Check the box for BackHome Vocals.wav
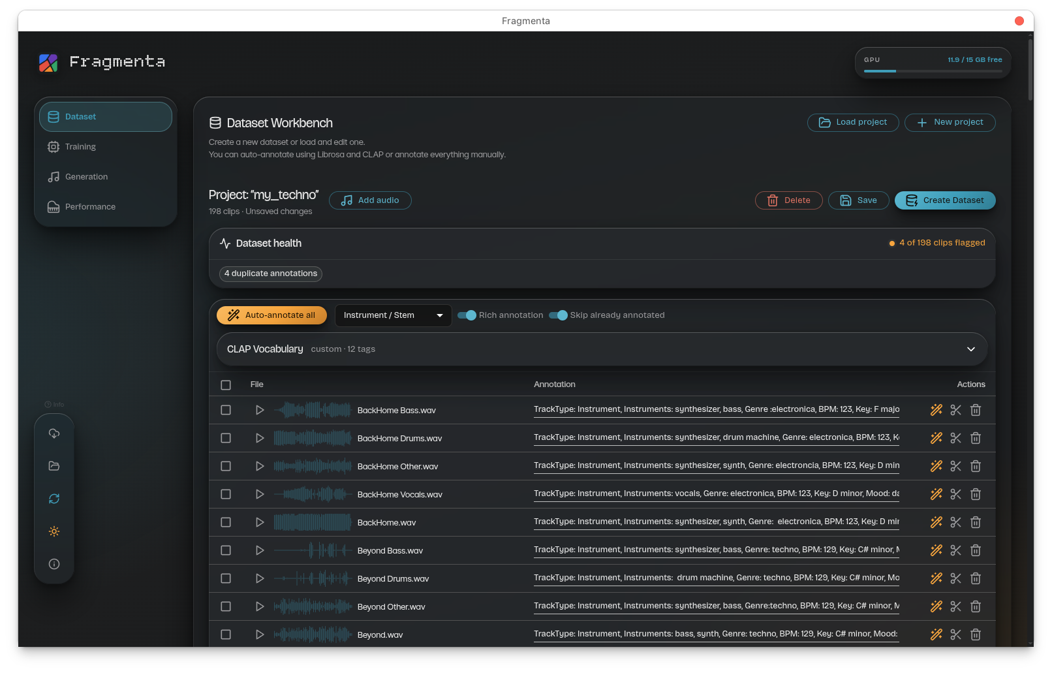Viewport: 1052px width, 673px height. [x=226, y=494]
